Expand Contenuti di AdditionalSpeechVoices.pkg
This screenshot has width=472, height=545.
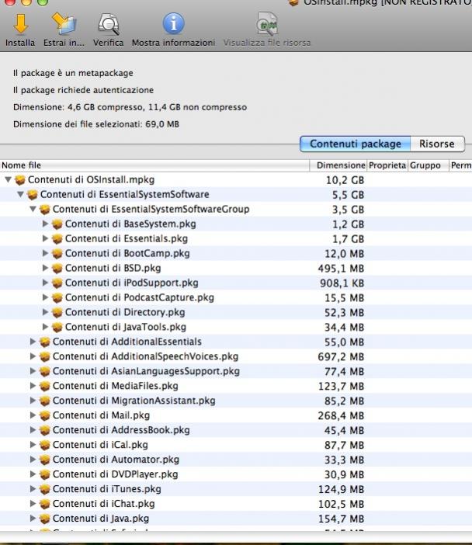33,356
